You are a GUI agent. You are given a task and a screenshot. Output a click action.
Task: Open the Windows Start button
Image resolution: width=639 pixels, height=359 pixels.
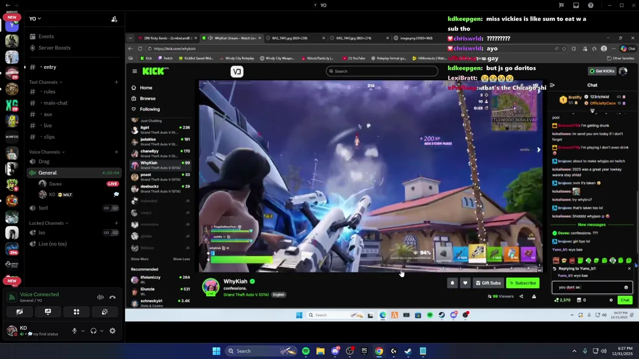coord(216,351)
